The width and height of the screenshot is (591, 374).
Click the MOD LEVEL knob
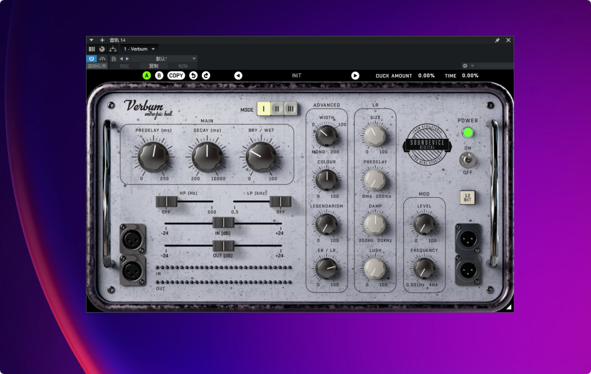(x=424, y=224)
